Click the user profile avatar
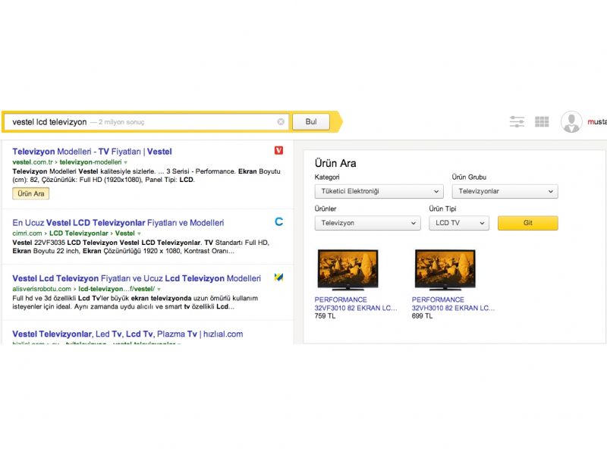The width and height of the screenshot is (607, 455). point(571,121)
